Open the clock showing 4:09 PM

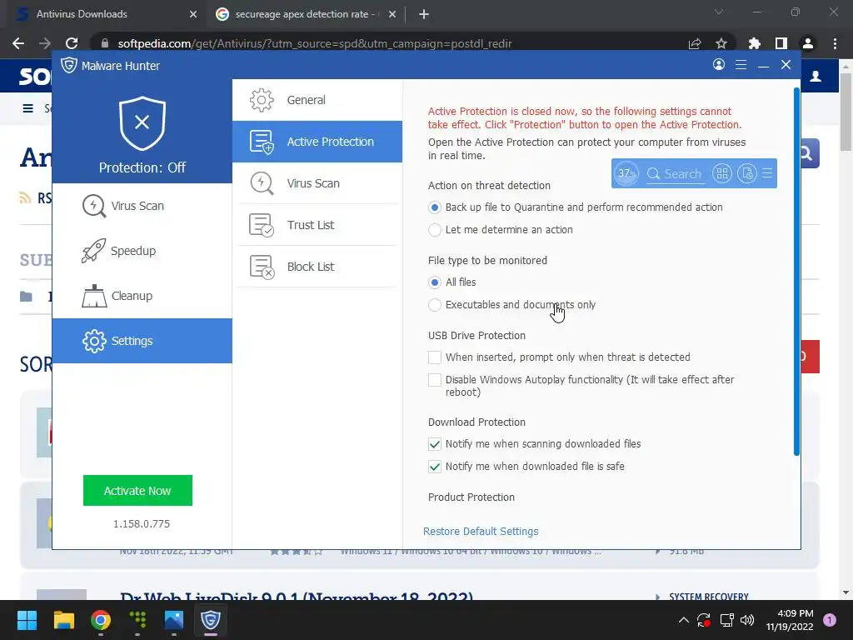coord(790,620)
